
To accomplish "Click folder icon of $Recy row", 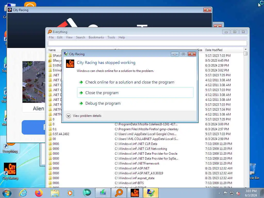I will [50, 60].
